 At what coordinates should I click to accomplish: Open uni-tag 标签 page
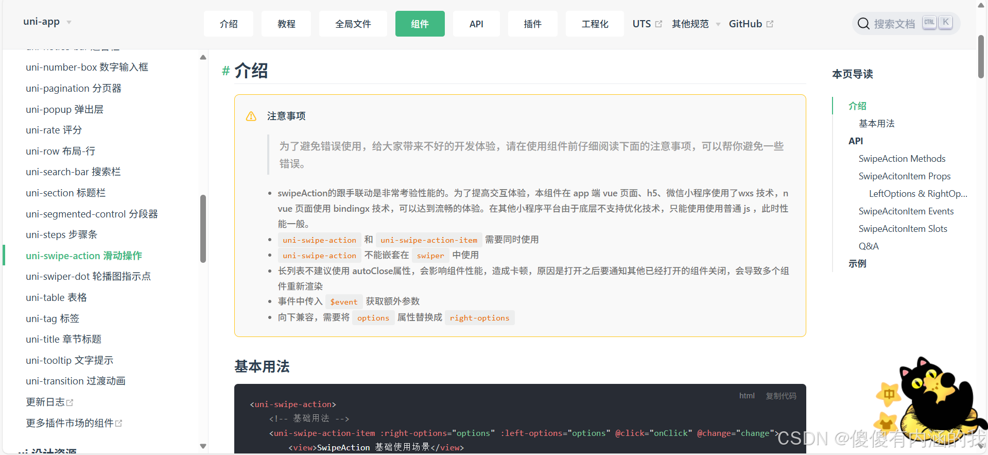pos(53,318)
